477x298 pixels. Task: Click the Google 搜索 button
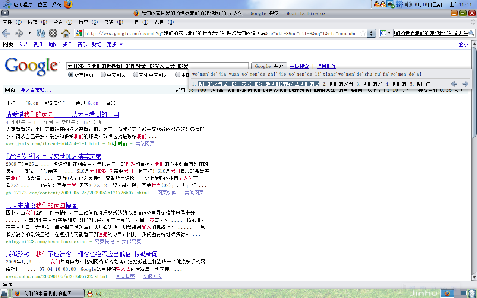coord(269,66)
